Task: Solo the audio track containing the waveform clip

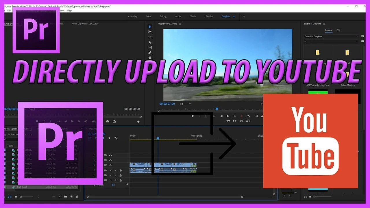Action: click(116, 170)
